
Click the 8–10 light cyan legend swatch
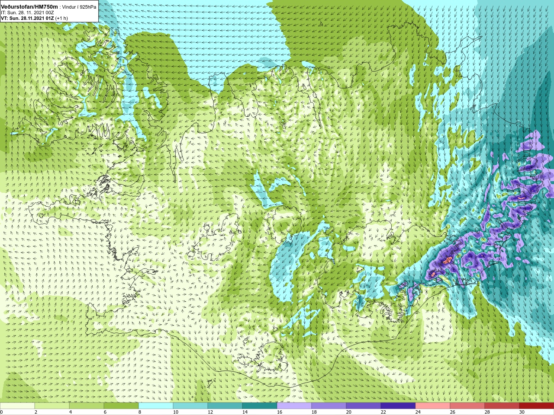[x=156, y=406]
